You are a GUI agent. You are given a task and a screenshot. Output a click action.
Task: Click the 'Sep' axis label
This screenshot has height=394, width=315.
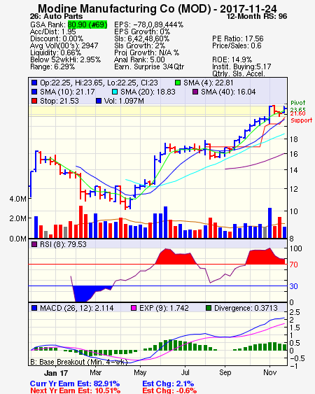click(225, 372)
